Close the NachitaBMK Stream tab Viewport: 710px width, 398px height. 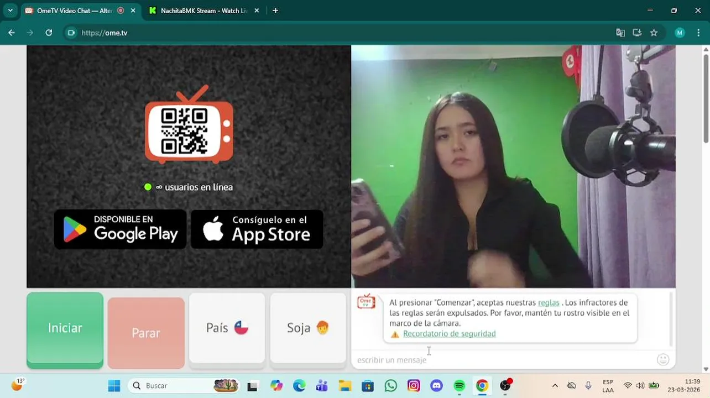[x=257, y=11]
